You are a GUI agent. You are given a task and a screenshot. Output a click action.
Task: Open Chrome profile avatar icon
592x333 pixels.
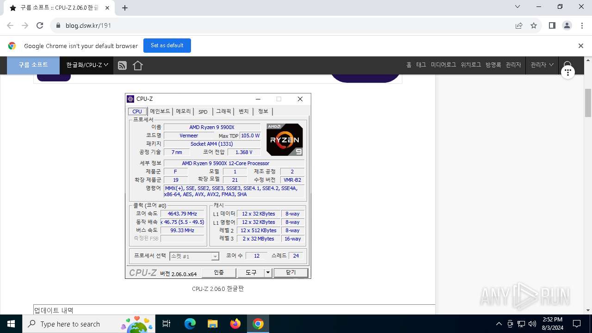567,25
